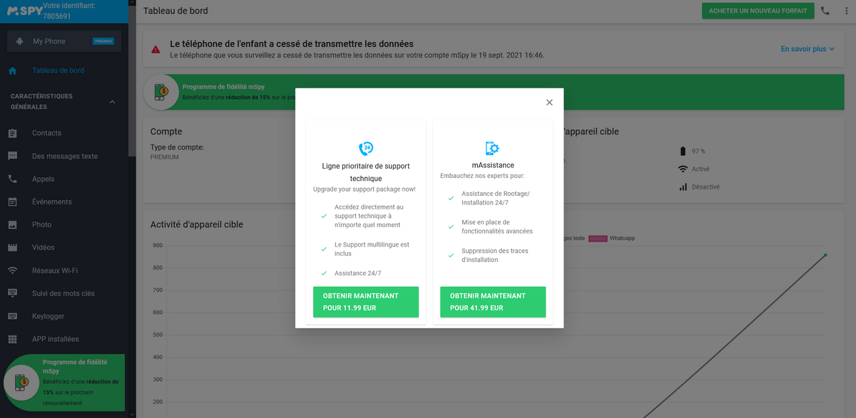Click the 'Compte' card heading

click(166, 132)
